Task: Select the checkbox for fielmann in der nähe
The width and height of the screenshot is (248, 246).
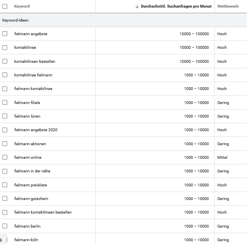Action: (x=5, y=171)
